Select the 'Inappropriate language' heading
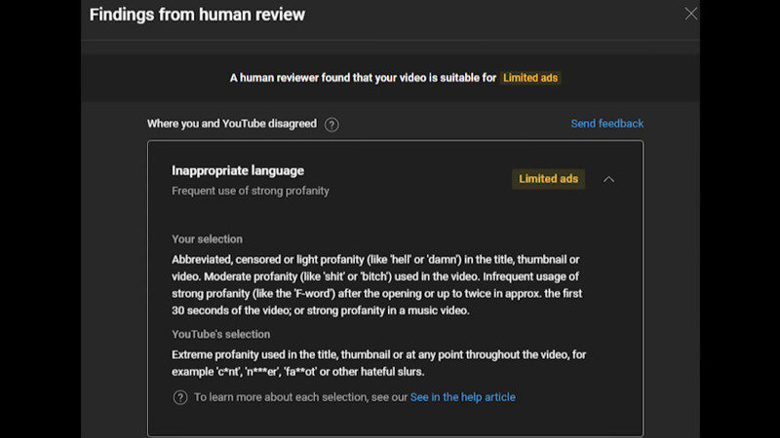This screenshot has height=438, width=780. [238, 170]
